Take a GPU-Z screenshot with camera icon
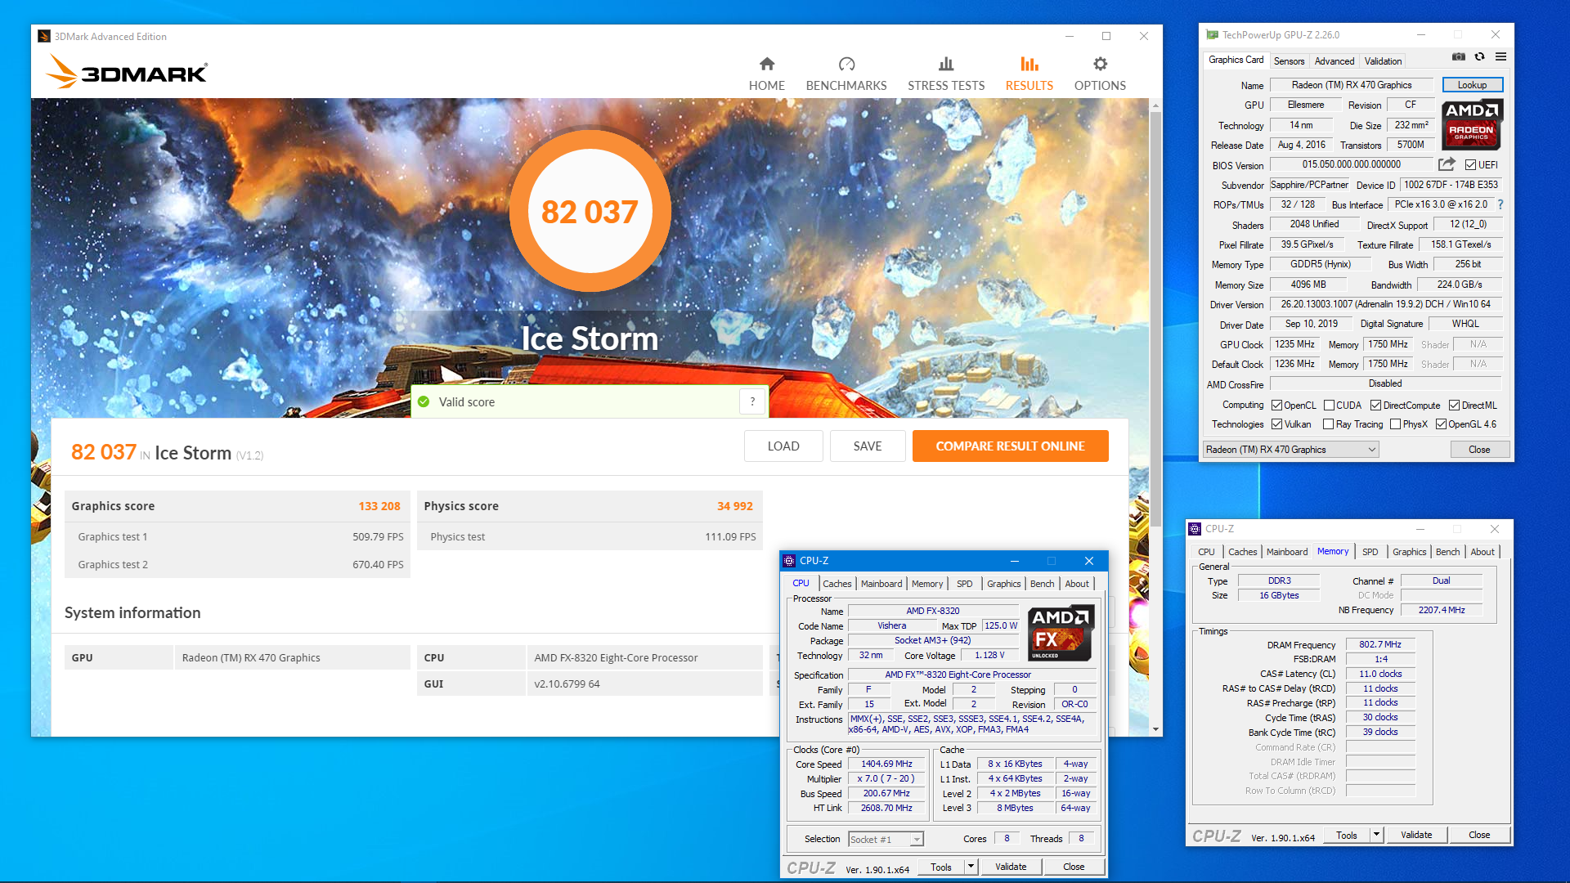Screen dimensions: 1570x883 [x=1458, y=56]
